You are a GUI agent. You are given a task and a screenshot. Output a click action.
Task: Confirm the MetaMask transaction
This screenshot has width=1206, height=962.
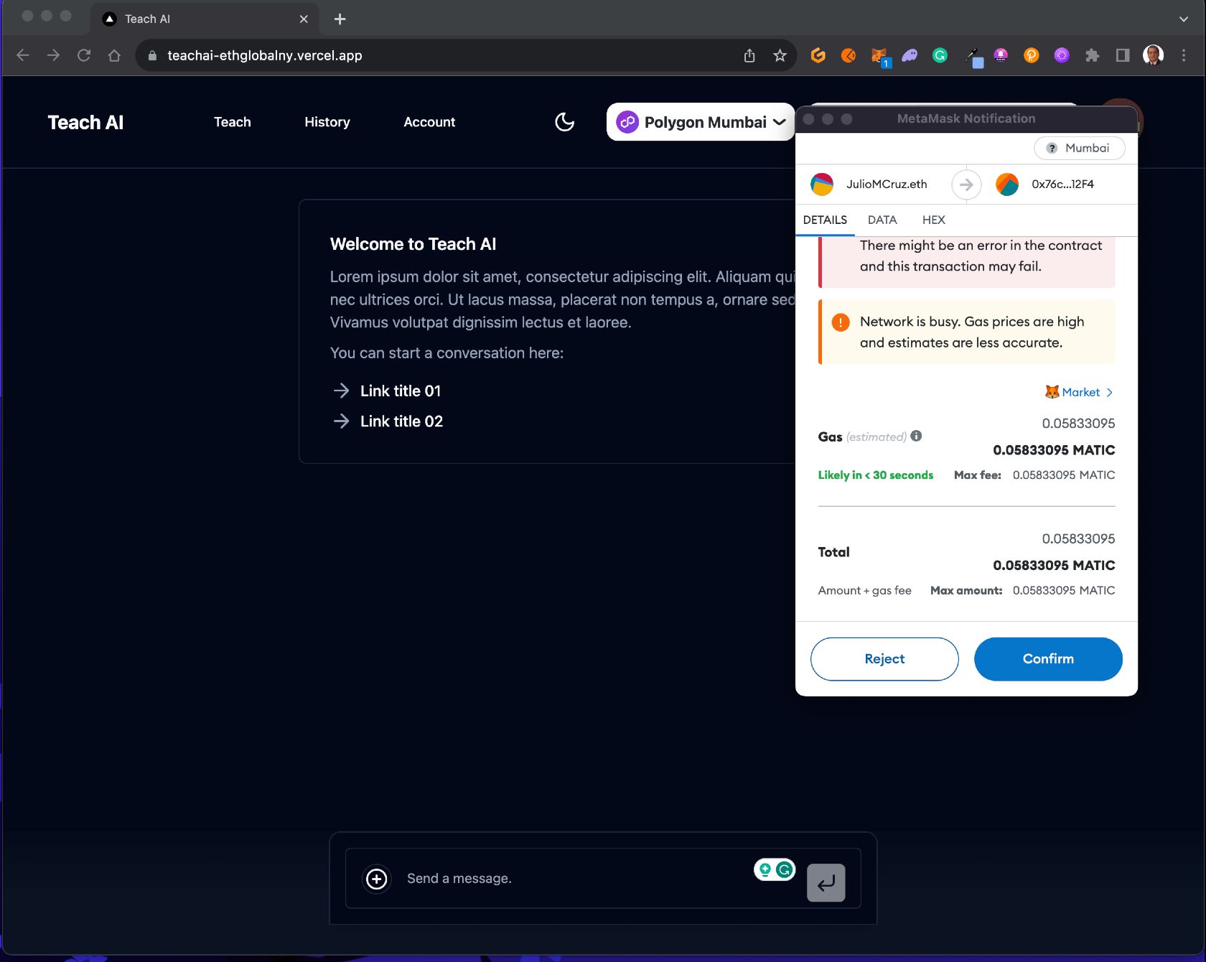click(1048, 659)
